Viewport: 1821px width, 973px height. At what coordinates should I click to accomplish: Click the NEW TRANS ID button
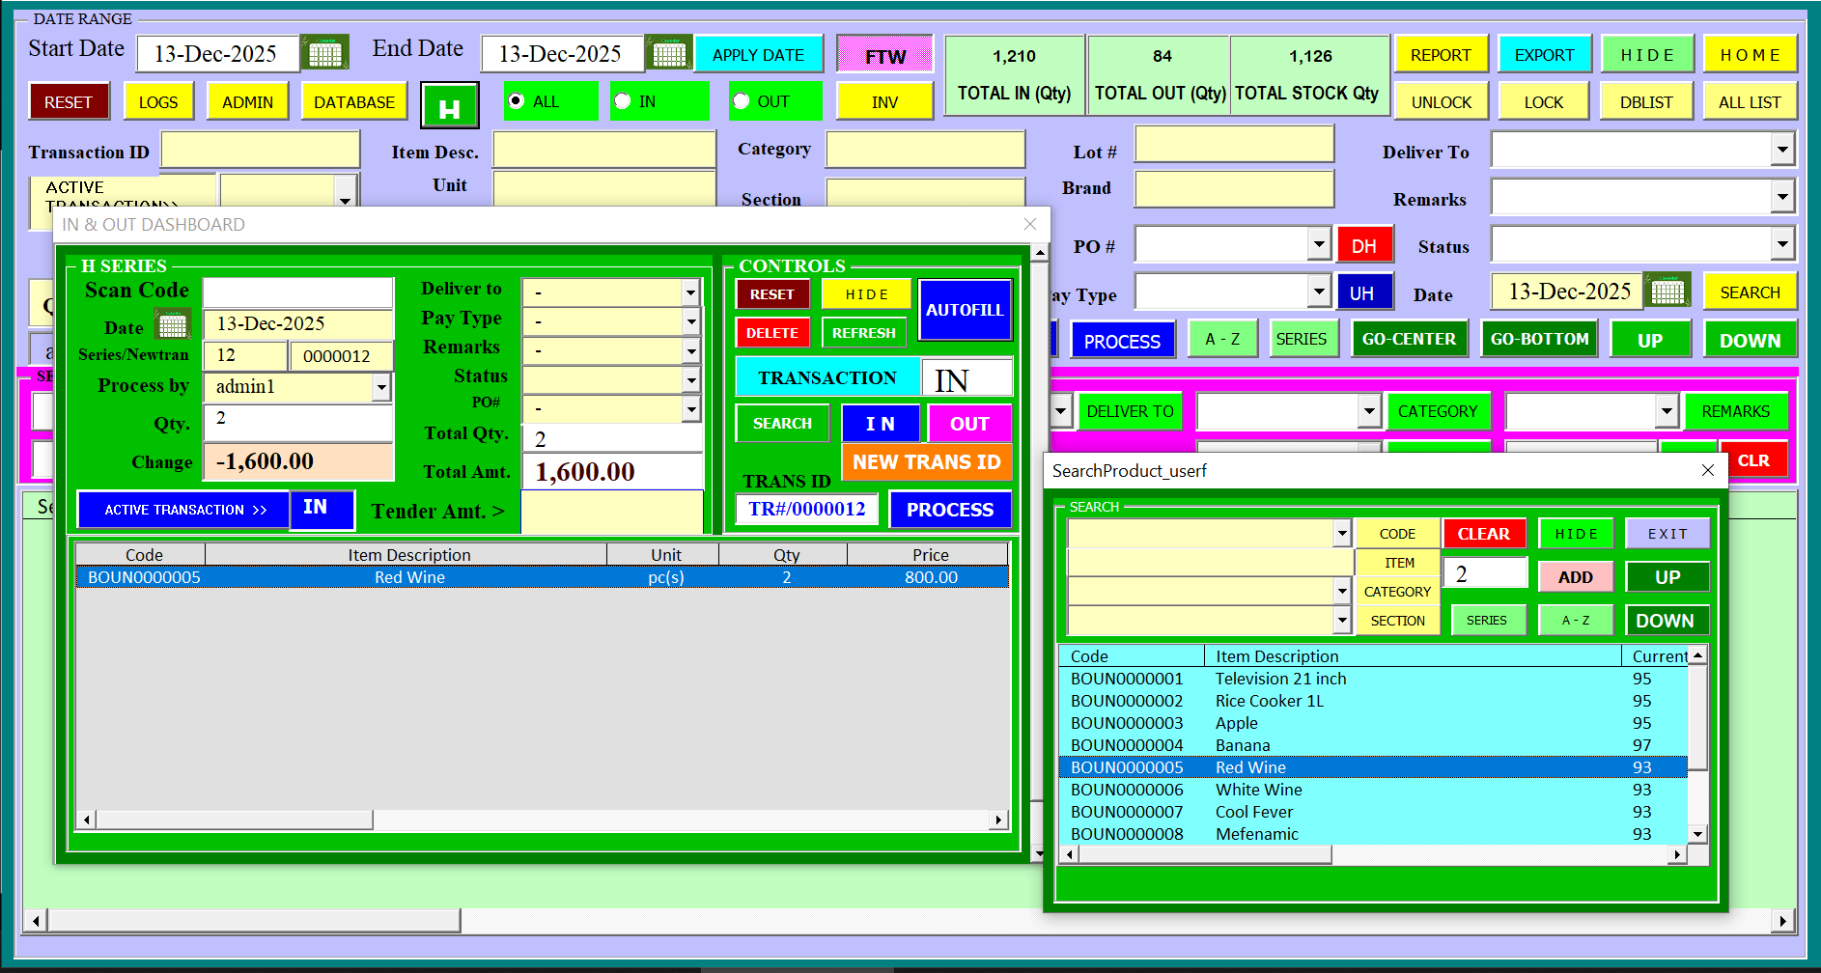(x=927, y=462)
